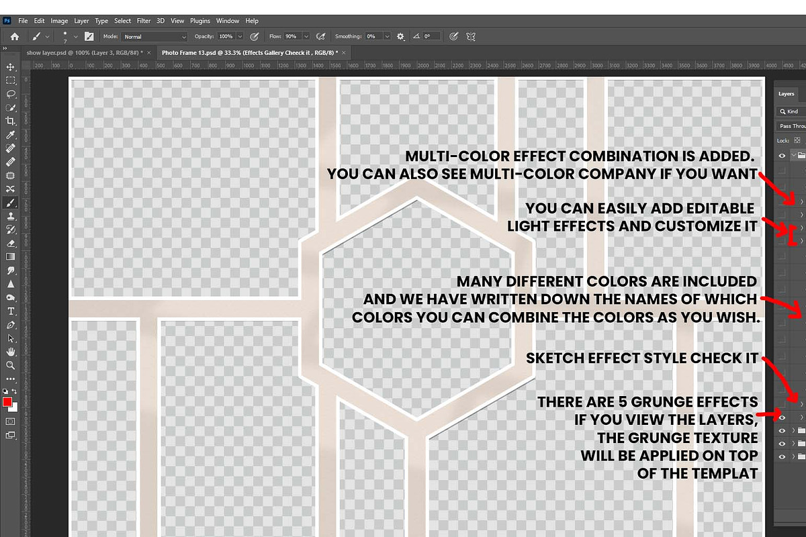Toggle pressure for size button
The image size is (806, 537).
453,36
